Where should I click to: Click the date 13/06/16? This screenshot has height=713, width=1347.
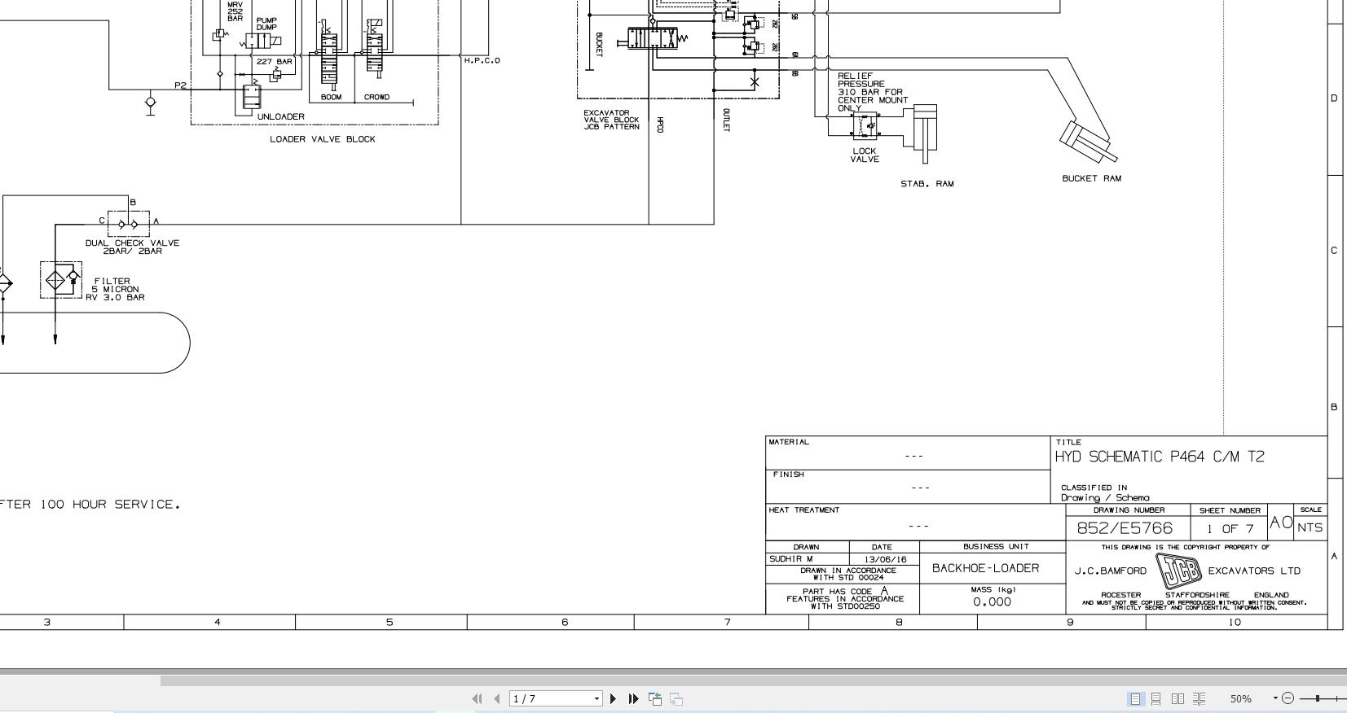click(x=885, y=559)
